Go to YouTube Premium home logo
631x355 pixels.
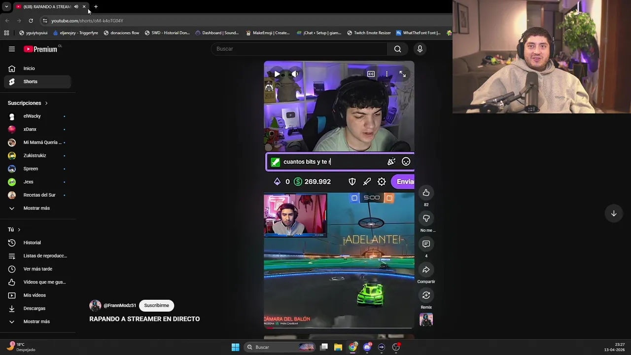41,49
